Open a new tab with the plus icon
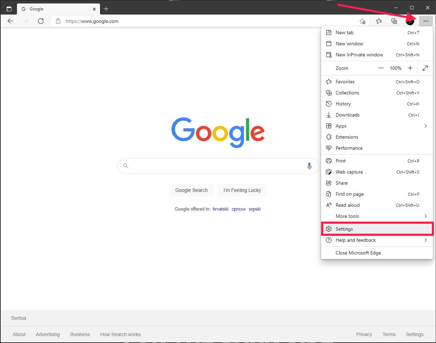436x343 pixels. [106, 9]
